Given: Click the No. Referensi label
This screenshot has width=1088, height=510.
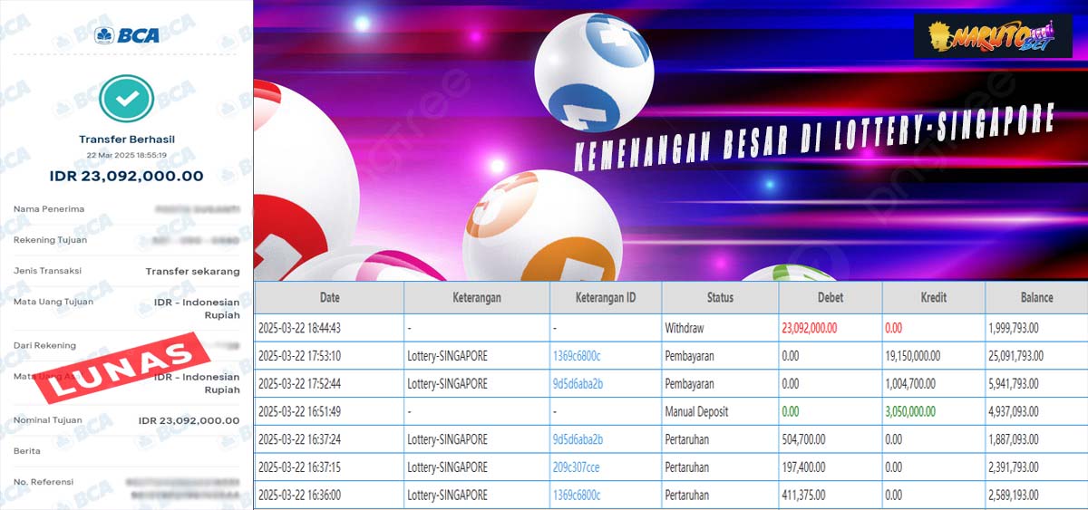Looking at the screenshot, I should coord(44,482).
